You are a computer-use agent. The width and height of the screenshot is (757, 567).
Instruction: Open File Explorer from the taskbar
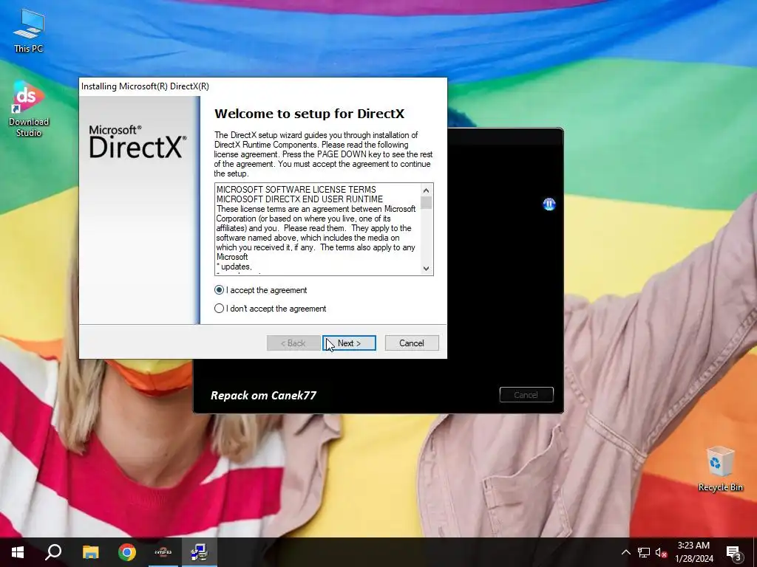point(90,552)
